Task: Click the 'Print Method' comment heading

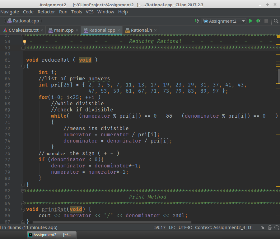Action: click(x=148, y=197)
